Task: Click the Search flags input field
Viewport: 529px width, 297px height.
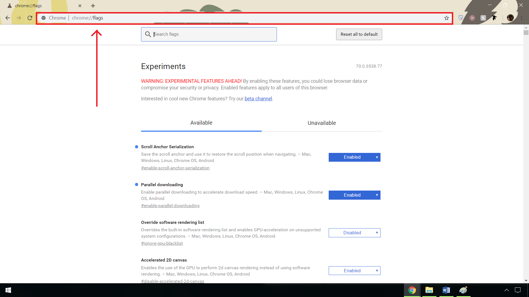Action: (212, 34)
